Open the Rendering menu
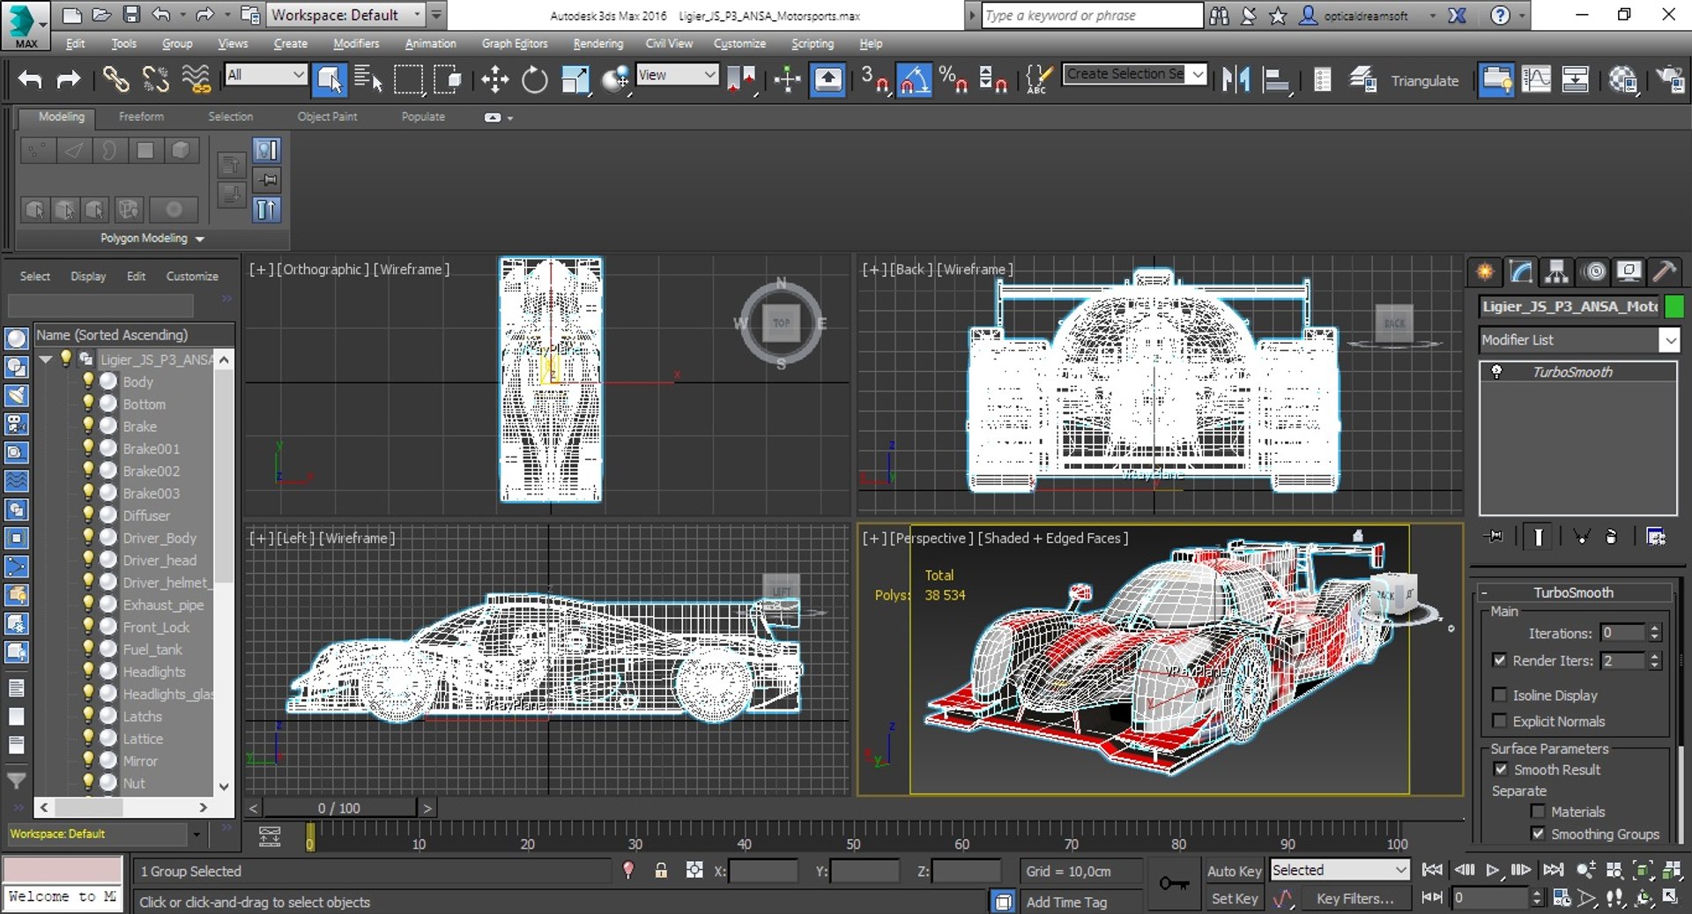This screenshot has height=914, width=1692. (597, 43)
